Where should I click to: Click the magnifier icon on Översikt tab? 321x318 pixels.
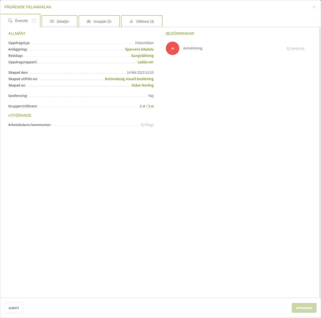click(10, 21)
